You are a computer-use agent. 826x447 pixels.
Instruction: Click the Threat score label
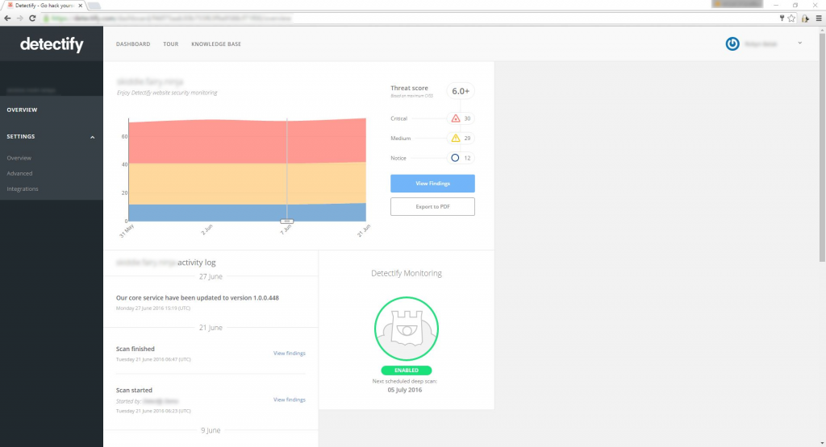point(409,88)
